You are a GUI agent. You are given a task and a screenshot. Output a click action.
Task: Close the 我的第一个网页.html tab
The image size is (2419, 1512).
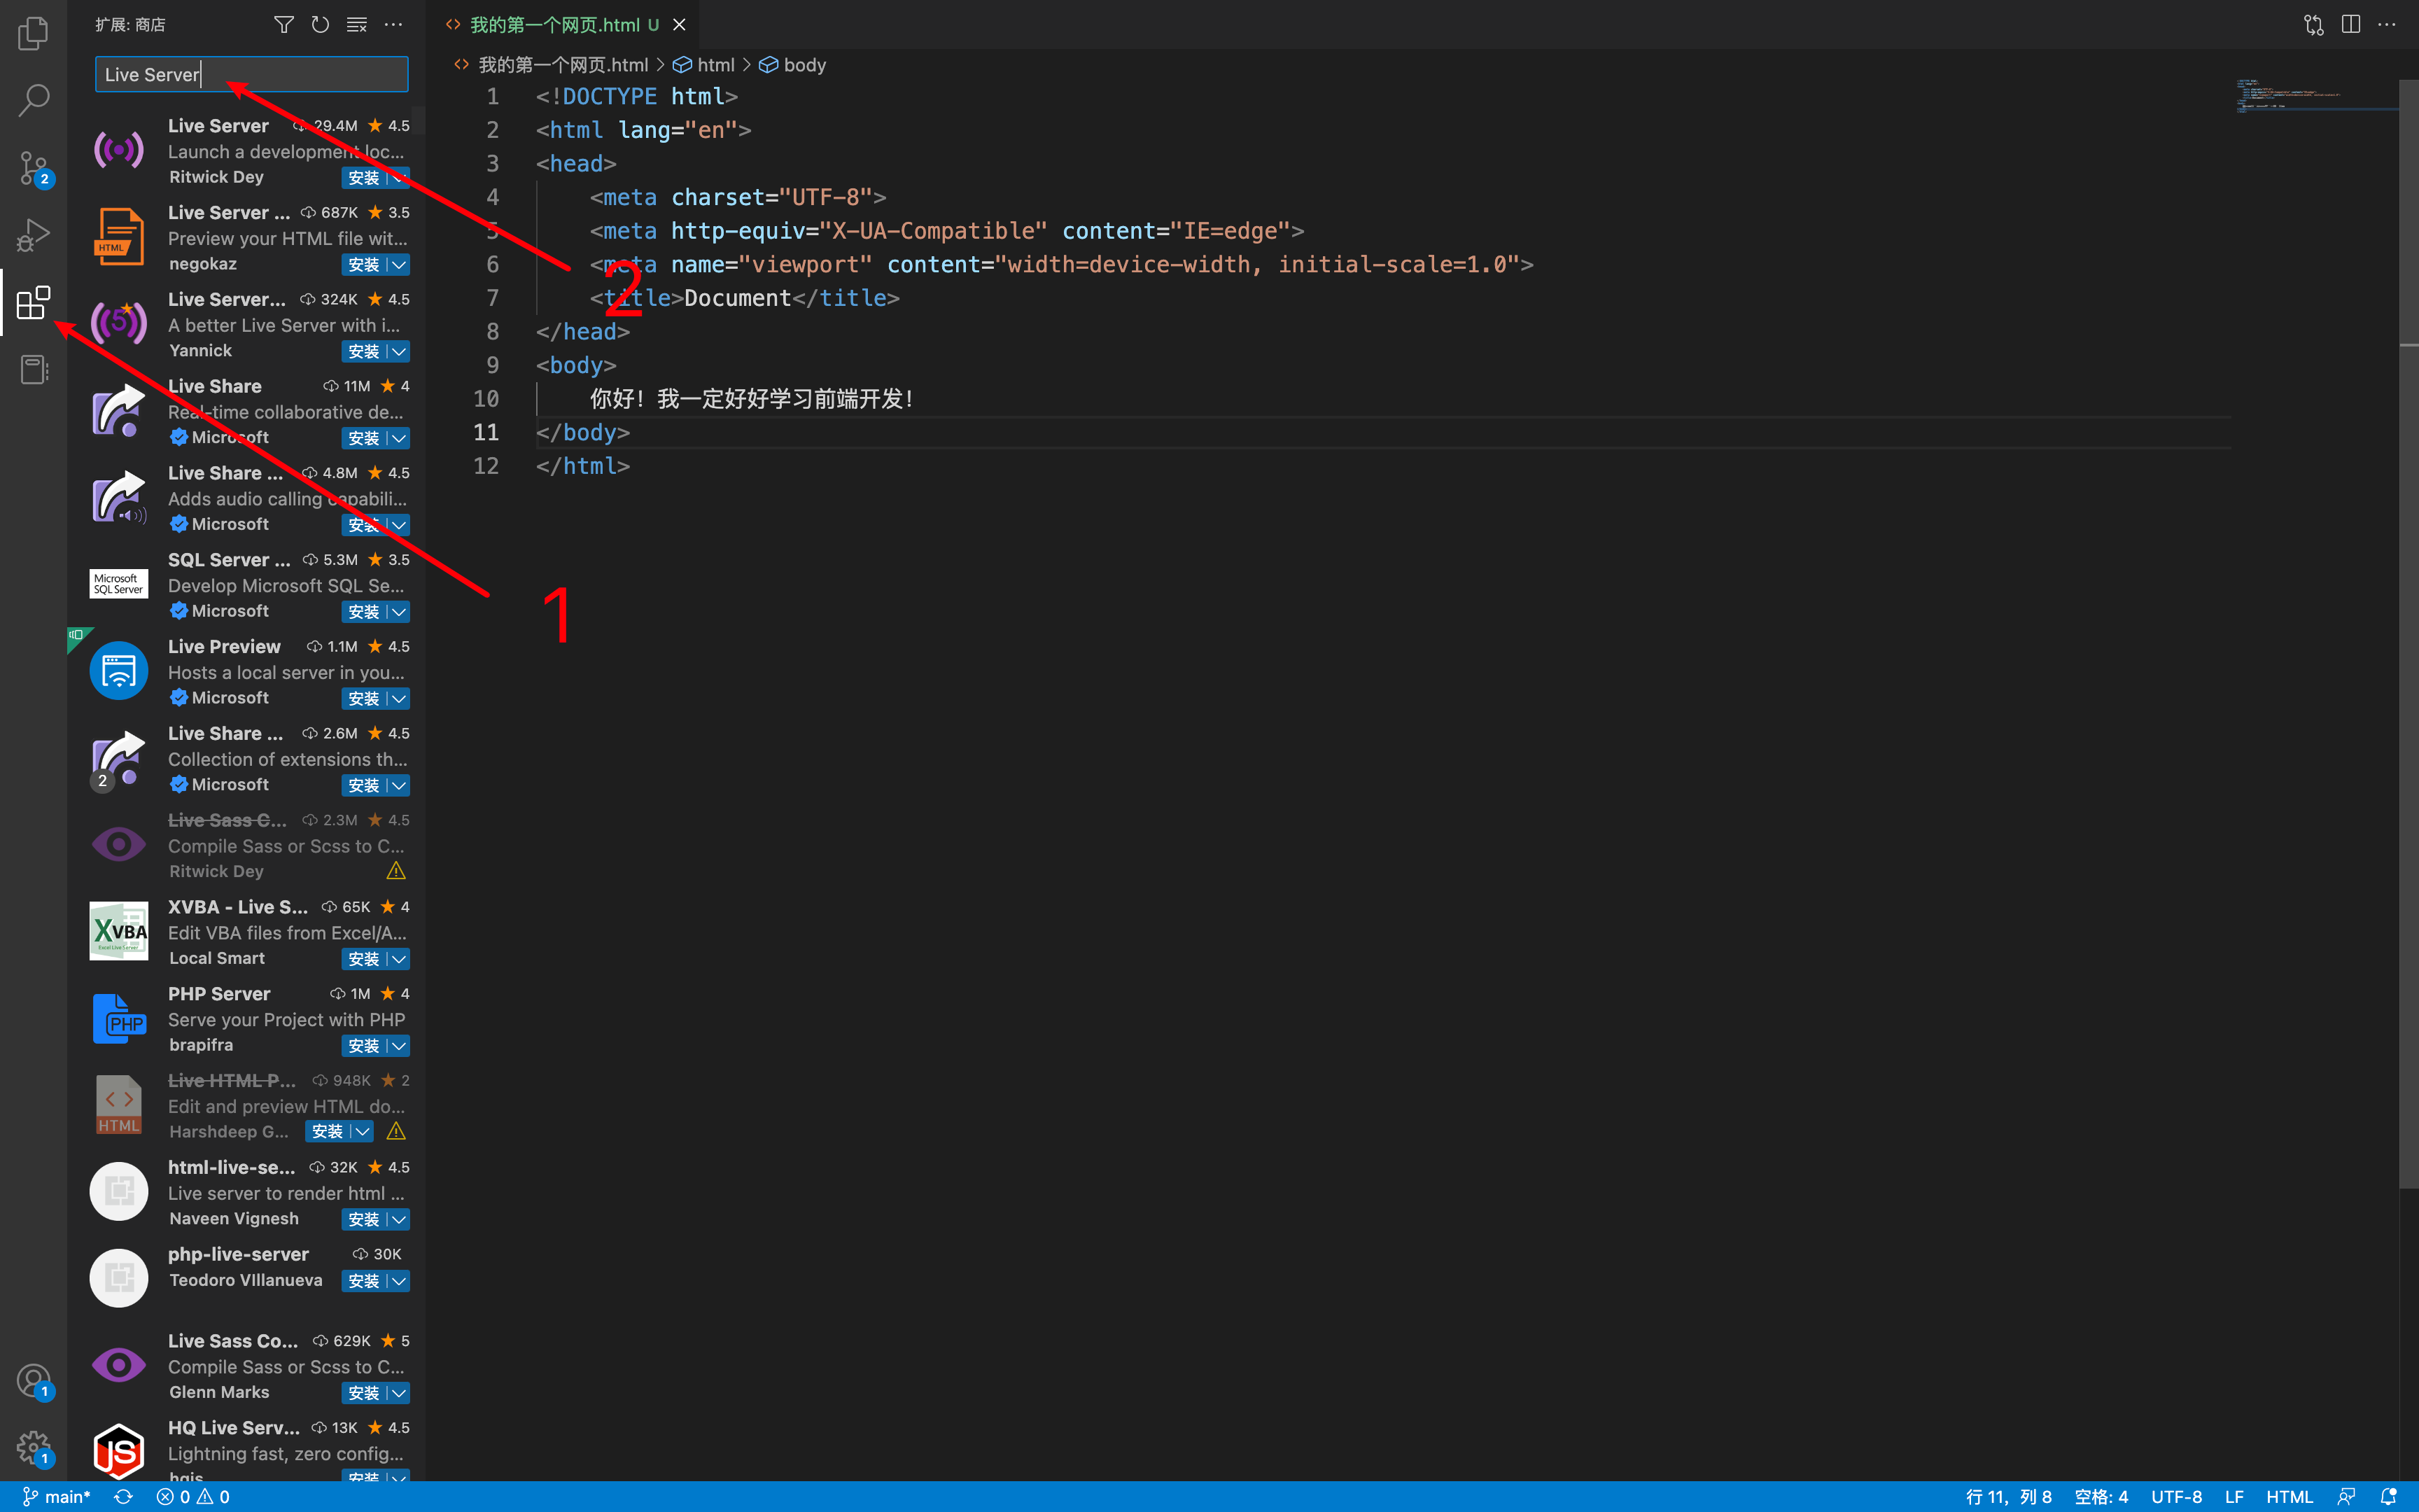(x=680, y=24)
